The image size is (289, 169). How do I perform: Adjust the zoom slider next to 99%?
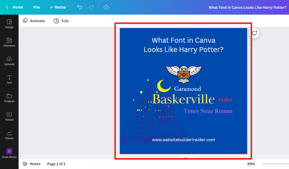[275, 164]
